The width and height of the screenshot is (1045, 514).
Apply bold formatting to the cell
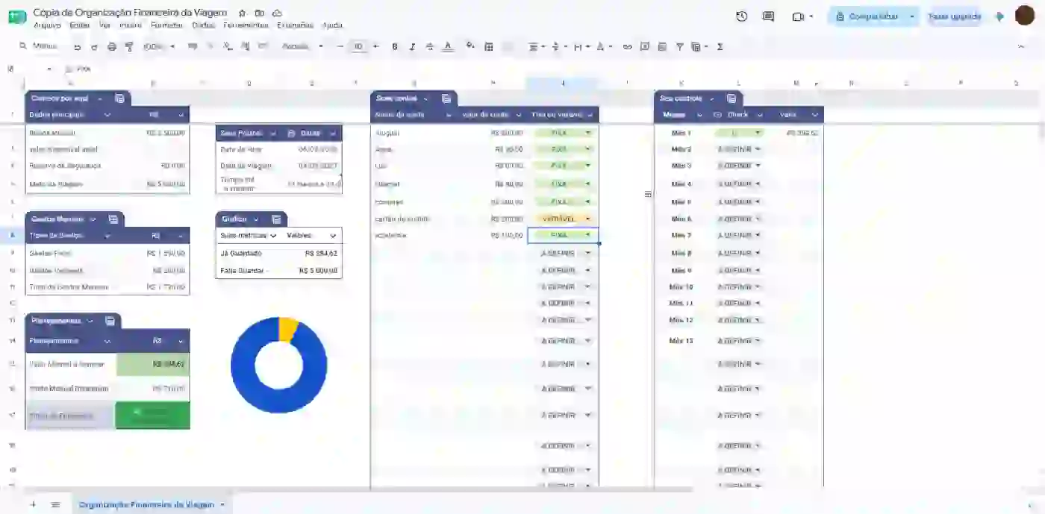click(395, 46)
